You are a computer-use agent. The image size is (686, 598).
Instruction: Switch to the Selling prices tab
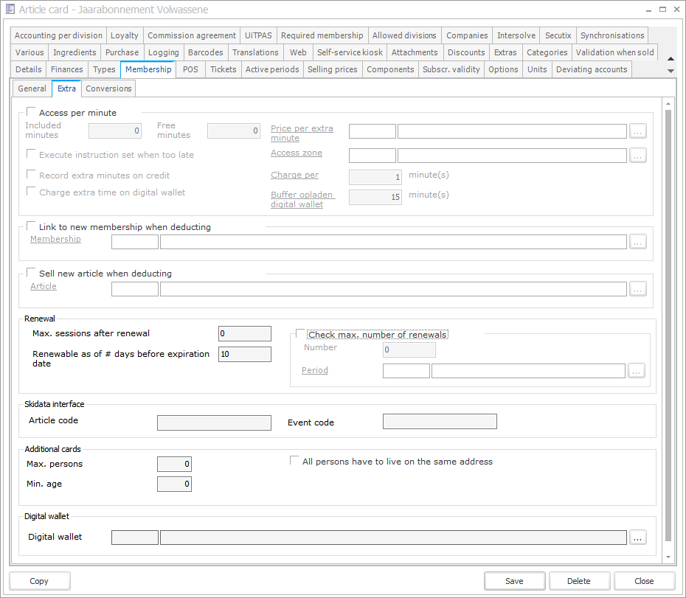pos(332,69)
